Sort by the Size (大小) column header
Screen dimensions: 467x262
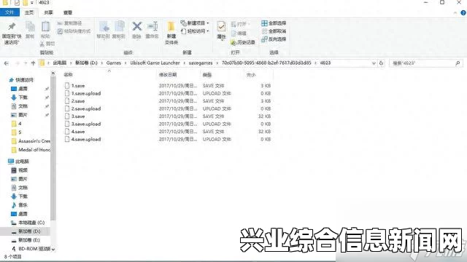(x=251, y=75)
